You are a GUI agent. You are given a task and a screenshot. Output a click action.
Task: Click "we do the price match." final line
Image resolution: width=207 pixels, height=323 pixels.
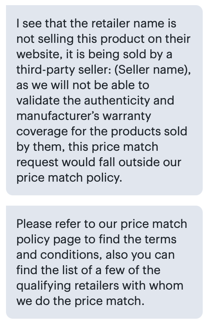[x=80, y=301]
